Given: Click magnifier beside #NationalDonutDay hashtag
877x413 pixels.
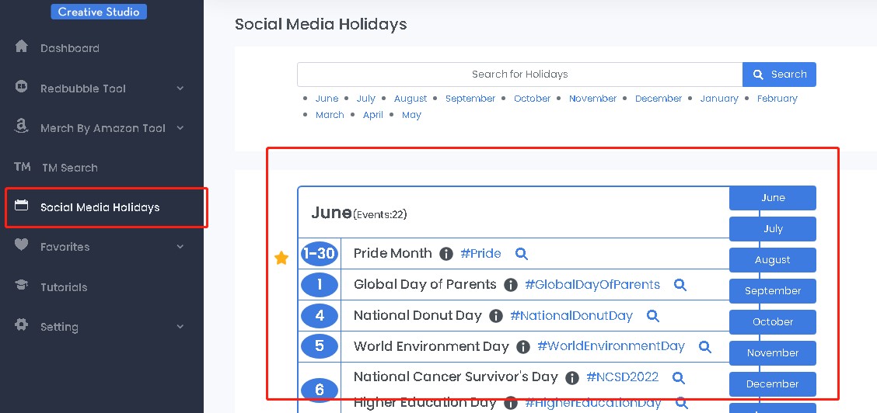Looking at the screenshot, I should pyautogui.click(x=653, y=316).
